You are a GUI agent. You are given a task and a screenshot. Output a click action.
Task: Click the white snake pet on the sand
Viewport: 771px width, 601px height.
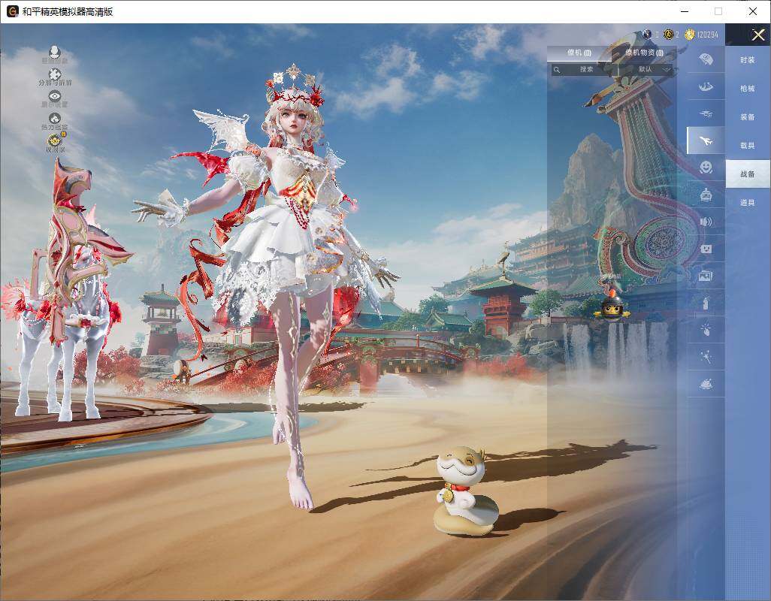tap(465, 491)
